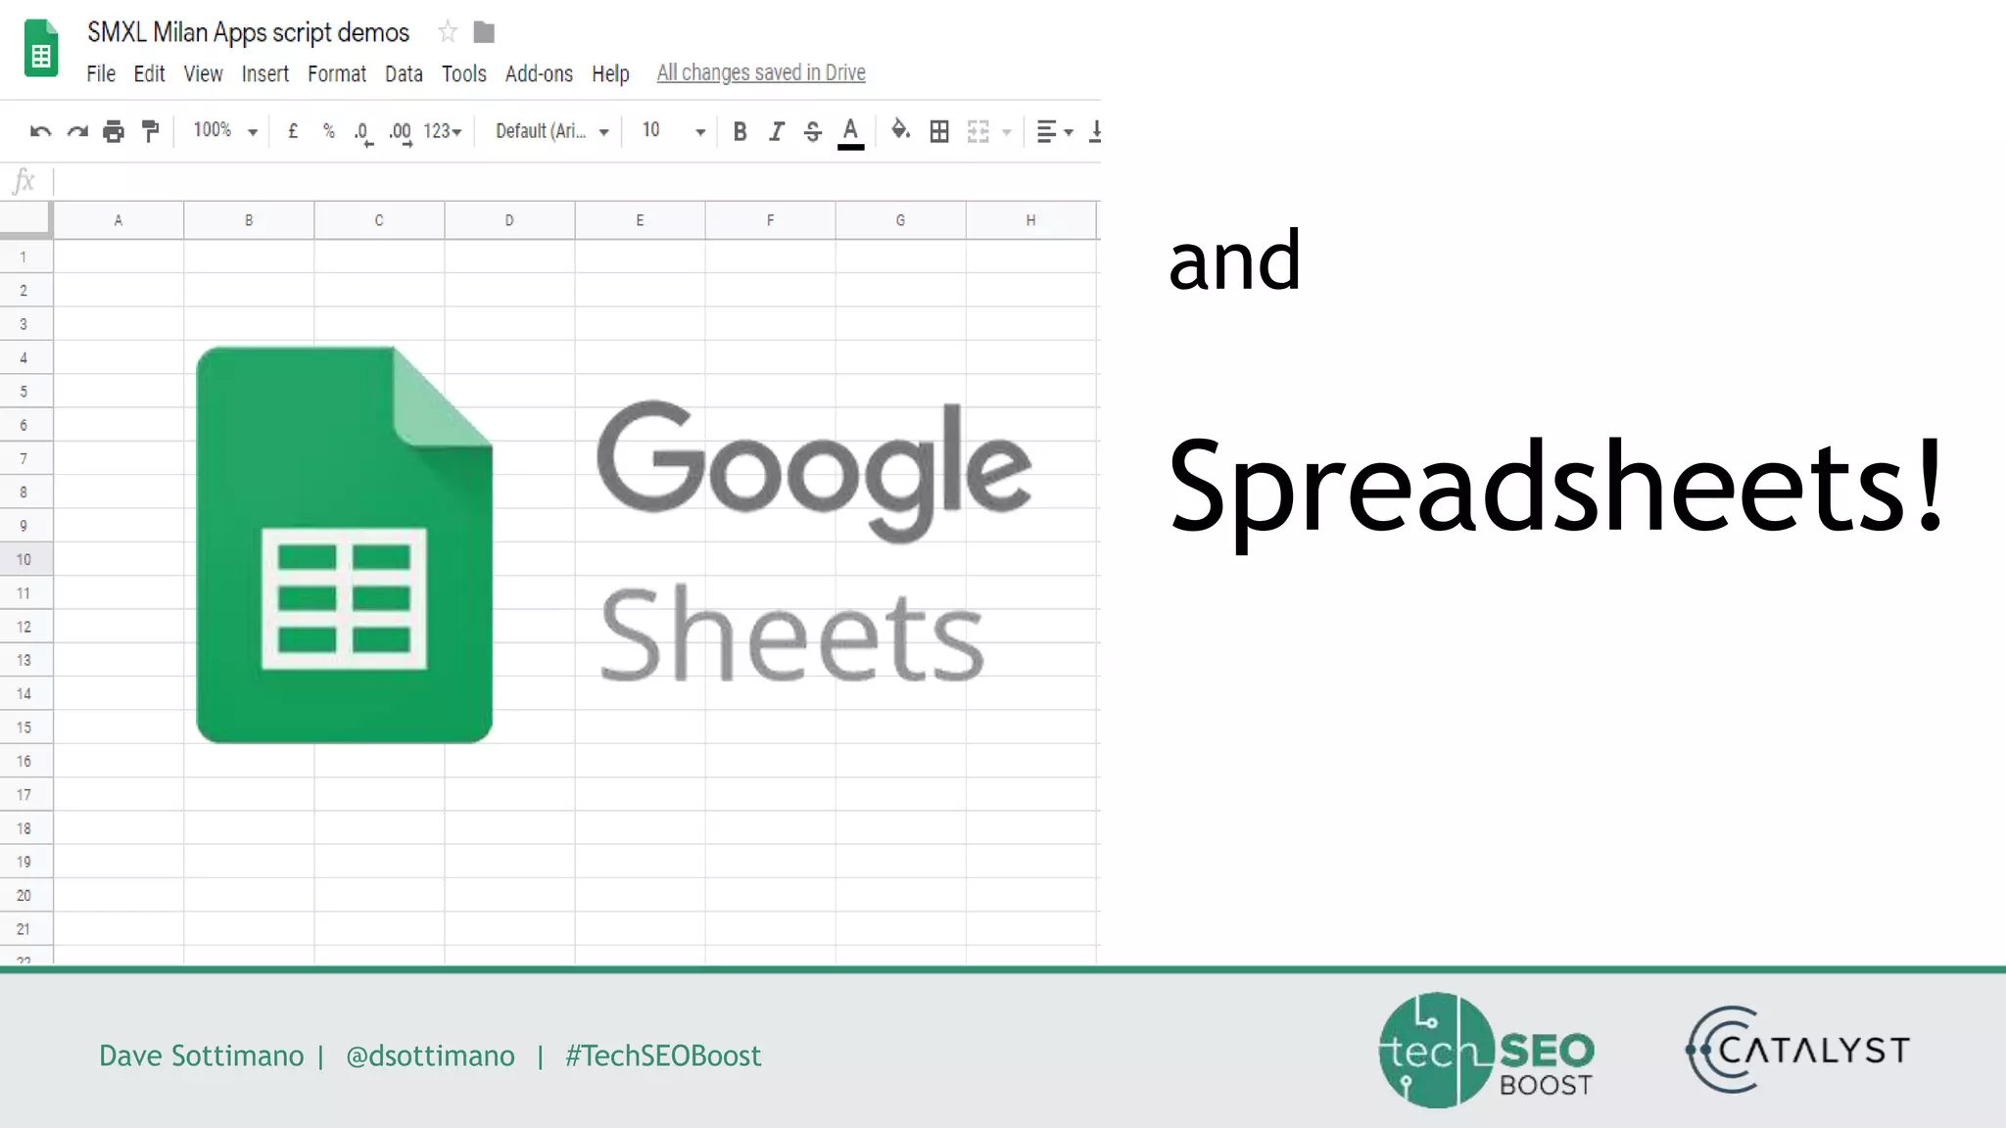Click All changes saved in Drive link
Viewport: 2006px width, 1128px height.
pyautogui.click(x=761, y=72)
